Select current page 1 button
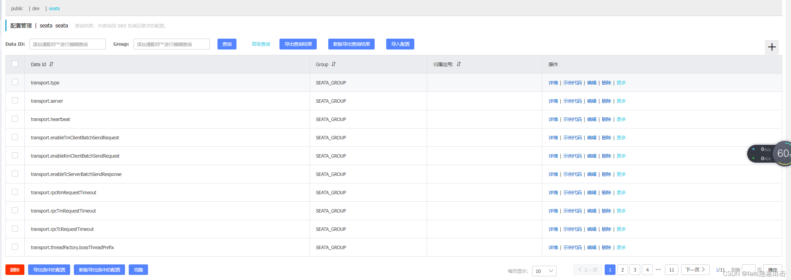This screenshot has height=280, width=791. [610, 270]
